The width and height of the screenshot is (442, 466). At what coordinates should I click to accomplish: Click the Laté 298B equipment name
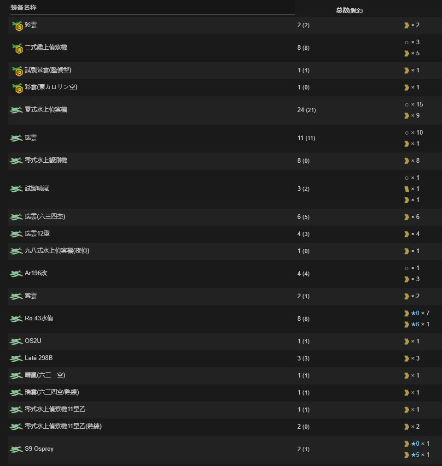[39, 359]
